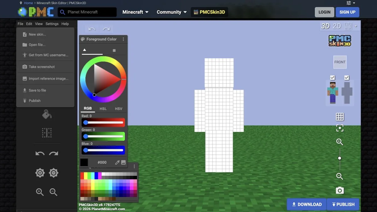
Task: Expand view mode dropdown arrow
Action: (356, 26)
